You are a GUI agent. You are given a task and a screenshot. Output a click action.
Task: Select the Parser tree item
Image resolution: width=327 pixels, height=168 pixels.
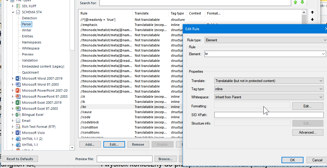click(x=27, y=24)
